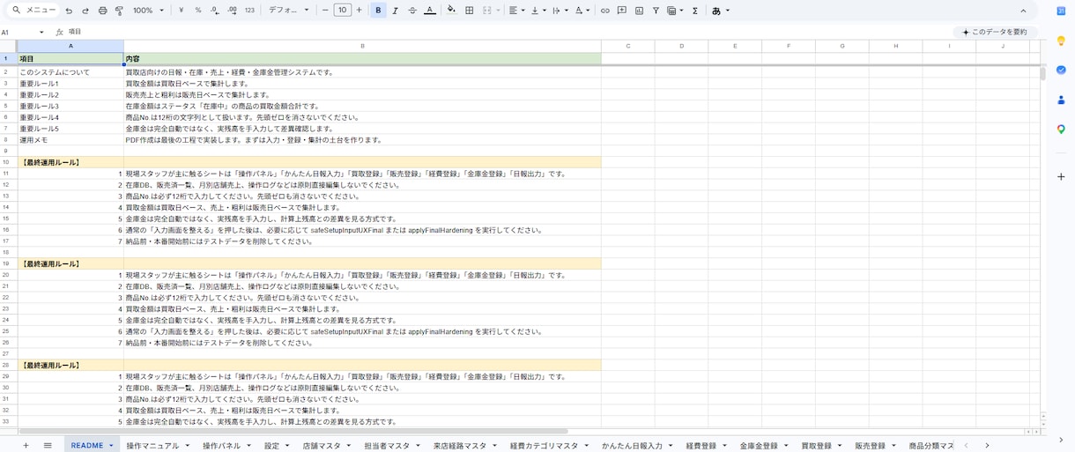The width and height of the screenshot is (1075, 452).
Task: Open the input tools あ menu
Action: [720, 11]
